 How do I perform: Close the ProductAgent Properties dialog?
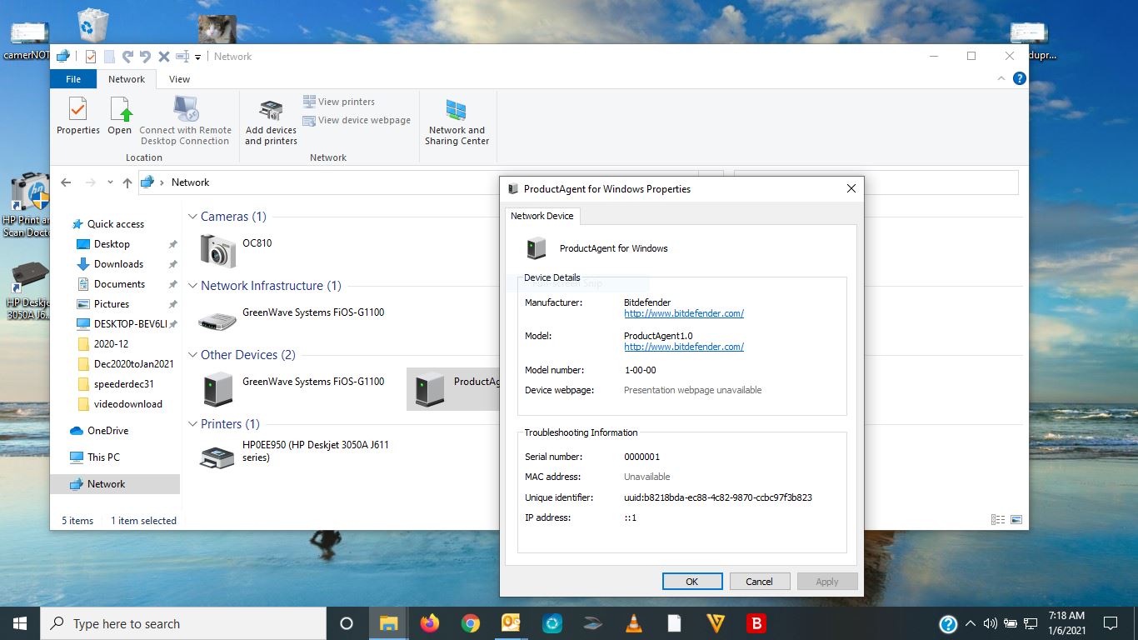(x=851, y=189)
